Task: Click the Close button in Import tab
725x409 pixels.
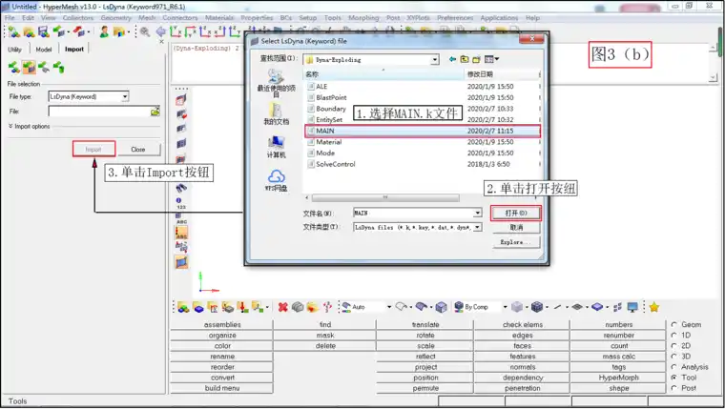Action: [x=138, y=150]
